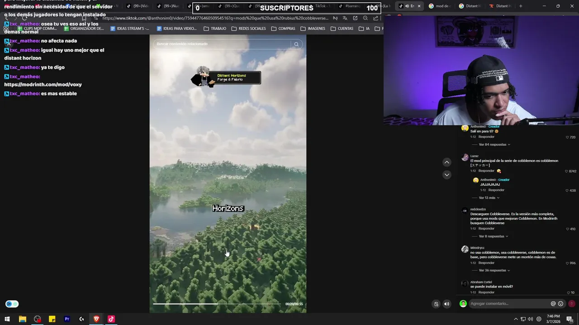579x325 pixels.
Task: Open the CUENTAS bookmarks folder
Action: pyautogui.click(x=342, y=28)
